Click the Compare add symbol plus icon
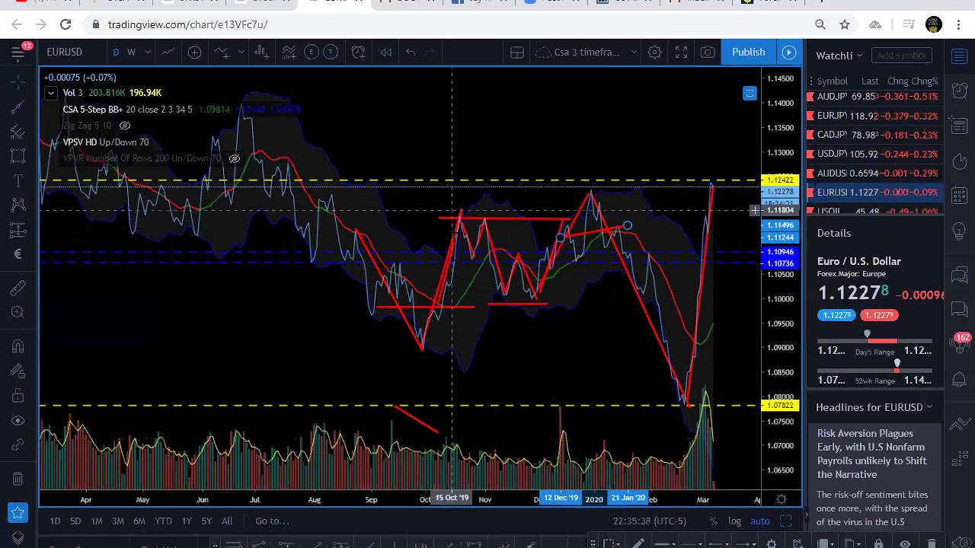 click(x=194, y=52)
